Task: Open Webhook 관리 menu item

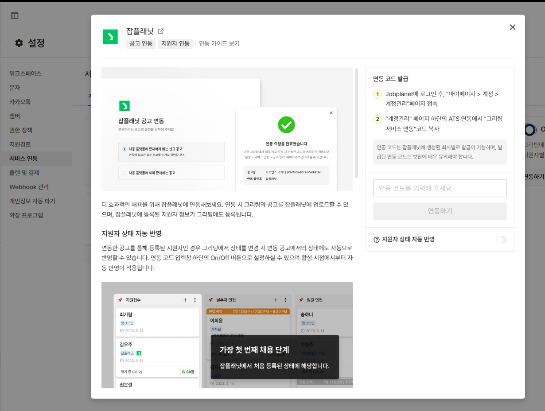Action: pos(29,187)
